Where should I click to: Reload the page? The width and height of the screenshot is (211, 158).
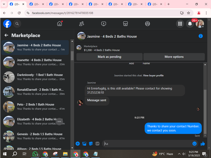click(19, 13)
